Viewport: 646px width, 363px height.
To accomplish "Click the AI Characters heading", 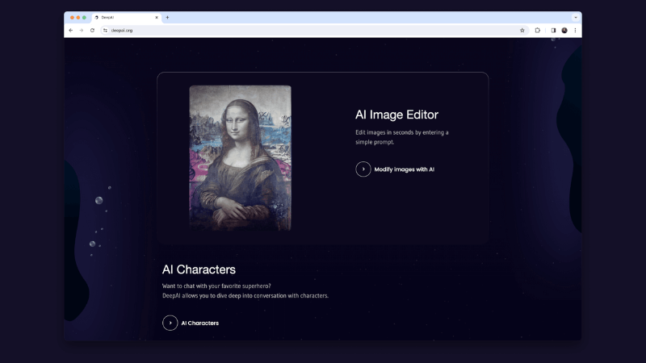I will tap(199, 269).
